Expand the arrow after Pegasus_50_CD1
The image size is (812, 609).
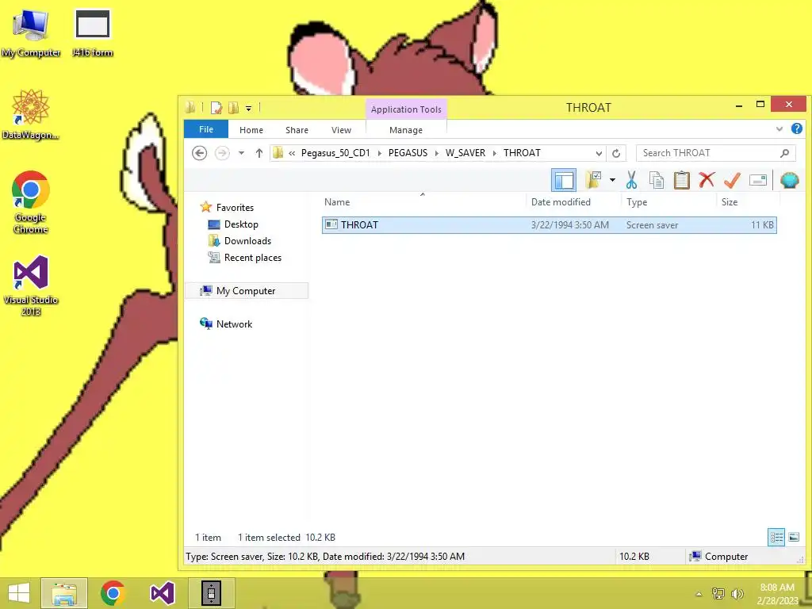tap(380, 153)
